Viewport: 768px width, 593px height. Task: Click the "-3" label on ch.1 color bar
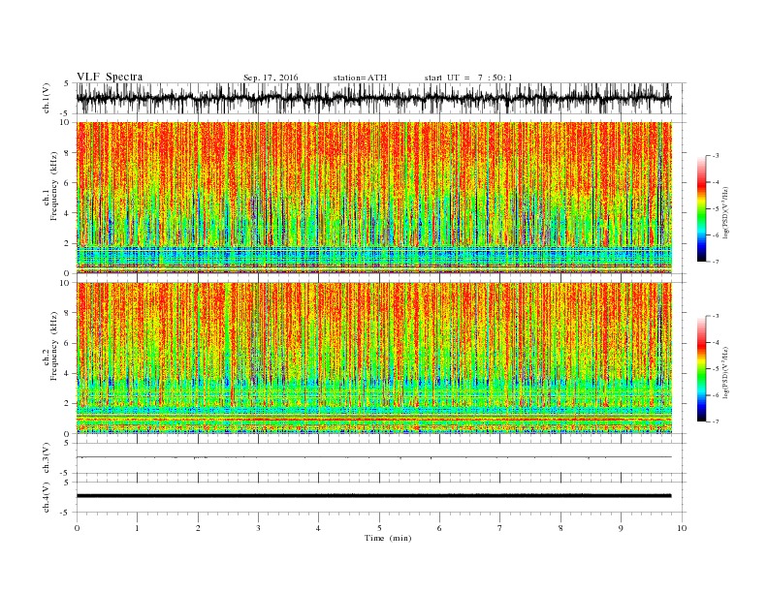716,156
